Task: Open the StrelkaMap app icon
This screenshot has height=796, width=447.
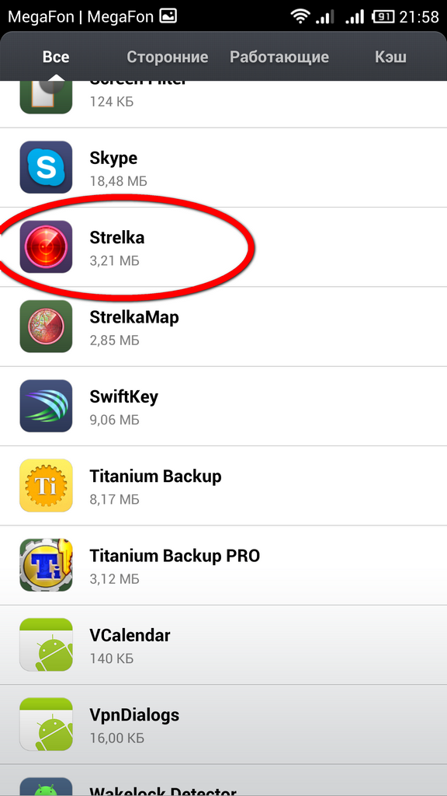Action: click(x=46, y=326)
